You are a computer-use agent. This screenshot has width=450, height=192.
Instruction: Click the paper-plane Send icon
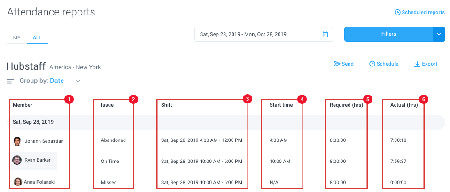(x=337, y=64)
